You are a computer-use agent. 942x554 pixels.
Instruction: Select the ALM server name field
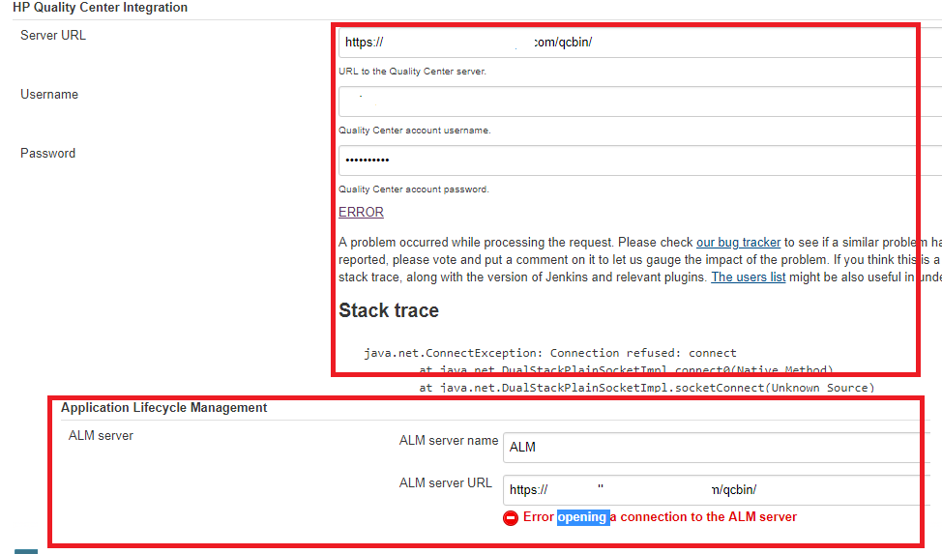click(716, 447)
